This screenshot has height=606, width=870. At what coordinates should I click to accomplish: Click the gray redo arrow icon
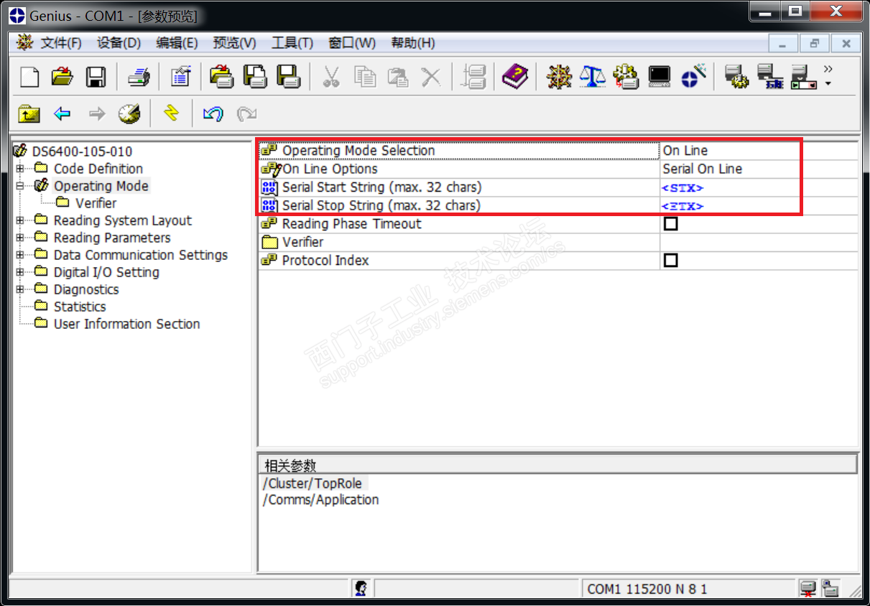tap(246, 113)
